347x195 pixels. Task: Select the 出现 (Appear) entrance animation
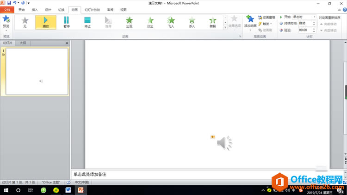point(130,22)
